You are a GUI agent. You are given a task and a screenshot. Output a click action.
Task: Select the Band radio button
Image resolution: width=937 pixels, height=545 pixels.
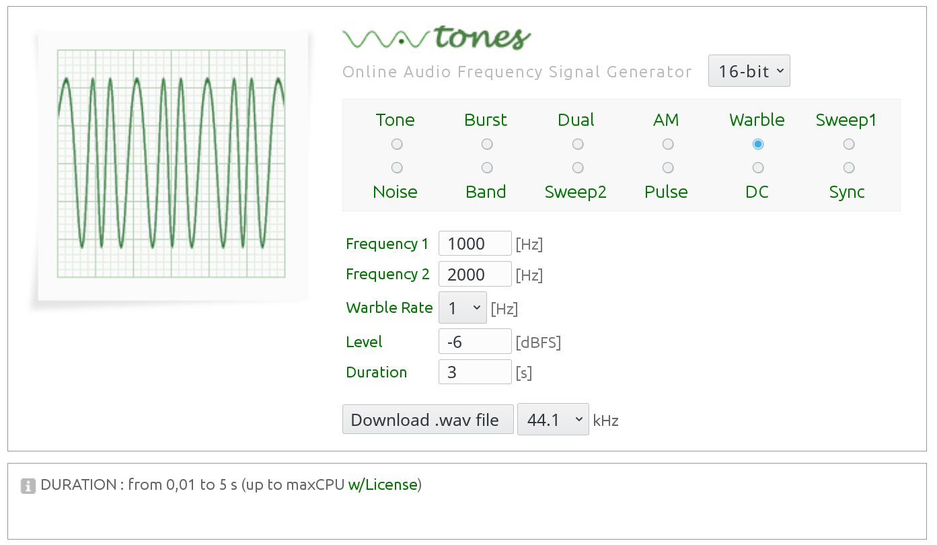click(487, 168)
